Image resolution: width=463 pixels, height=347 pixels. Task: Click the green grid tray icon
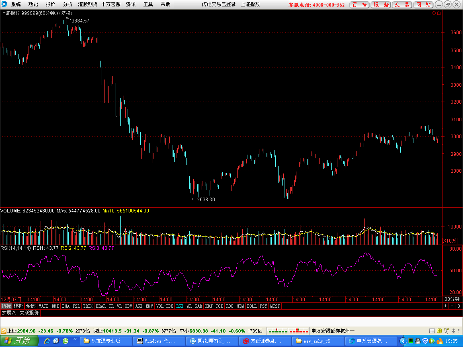[x=410, y=341]
